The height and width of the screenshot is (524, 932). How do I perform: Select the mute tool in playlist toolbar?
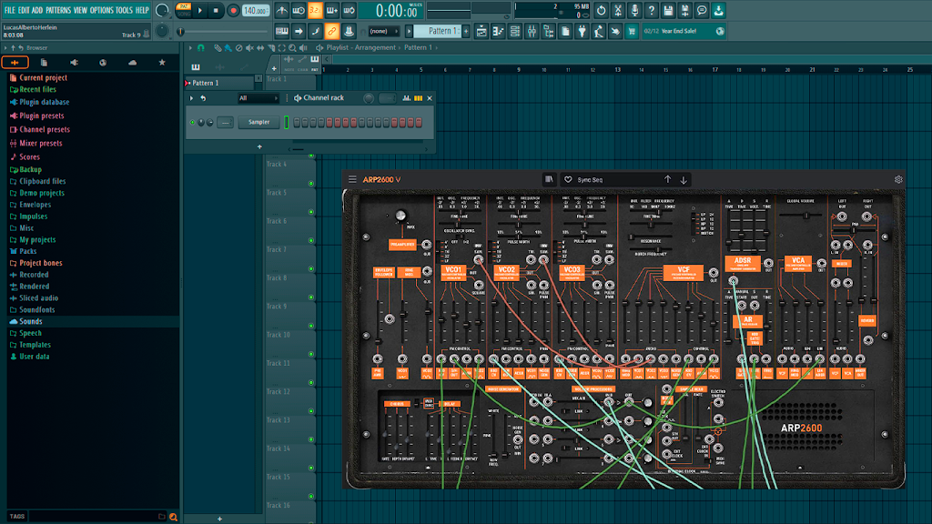pos(249,48)
